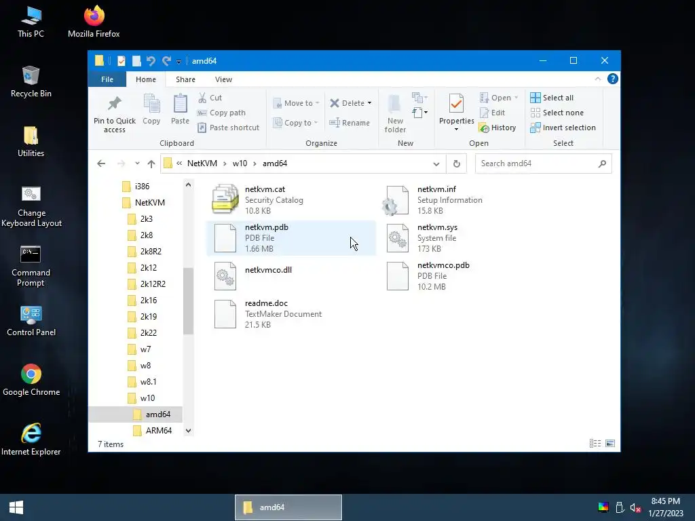Click Select none in ribbon
This screenshot has width=695, height=521.
pyautogui.click(x=557, y=113)
